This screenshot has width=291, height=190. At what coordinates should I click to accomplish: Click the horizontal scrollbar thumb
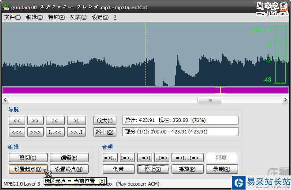[210, 100]
